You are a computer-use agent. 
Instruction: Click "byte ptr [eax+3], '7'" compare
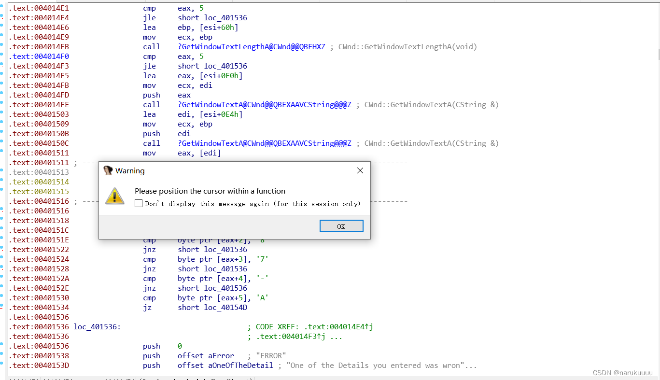click(x=223, y=259)
